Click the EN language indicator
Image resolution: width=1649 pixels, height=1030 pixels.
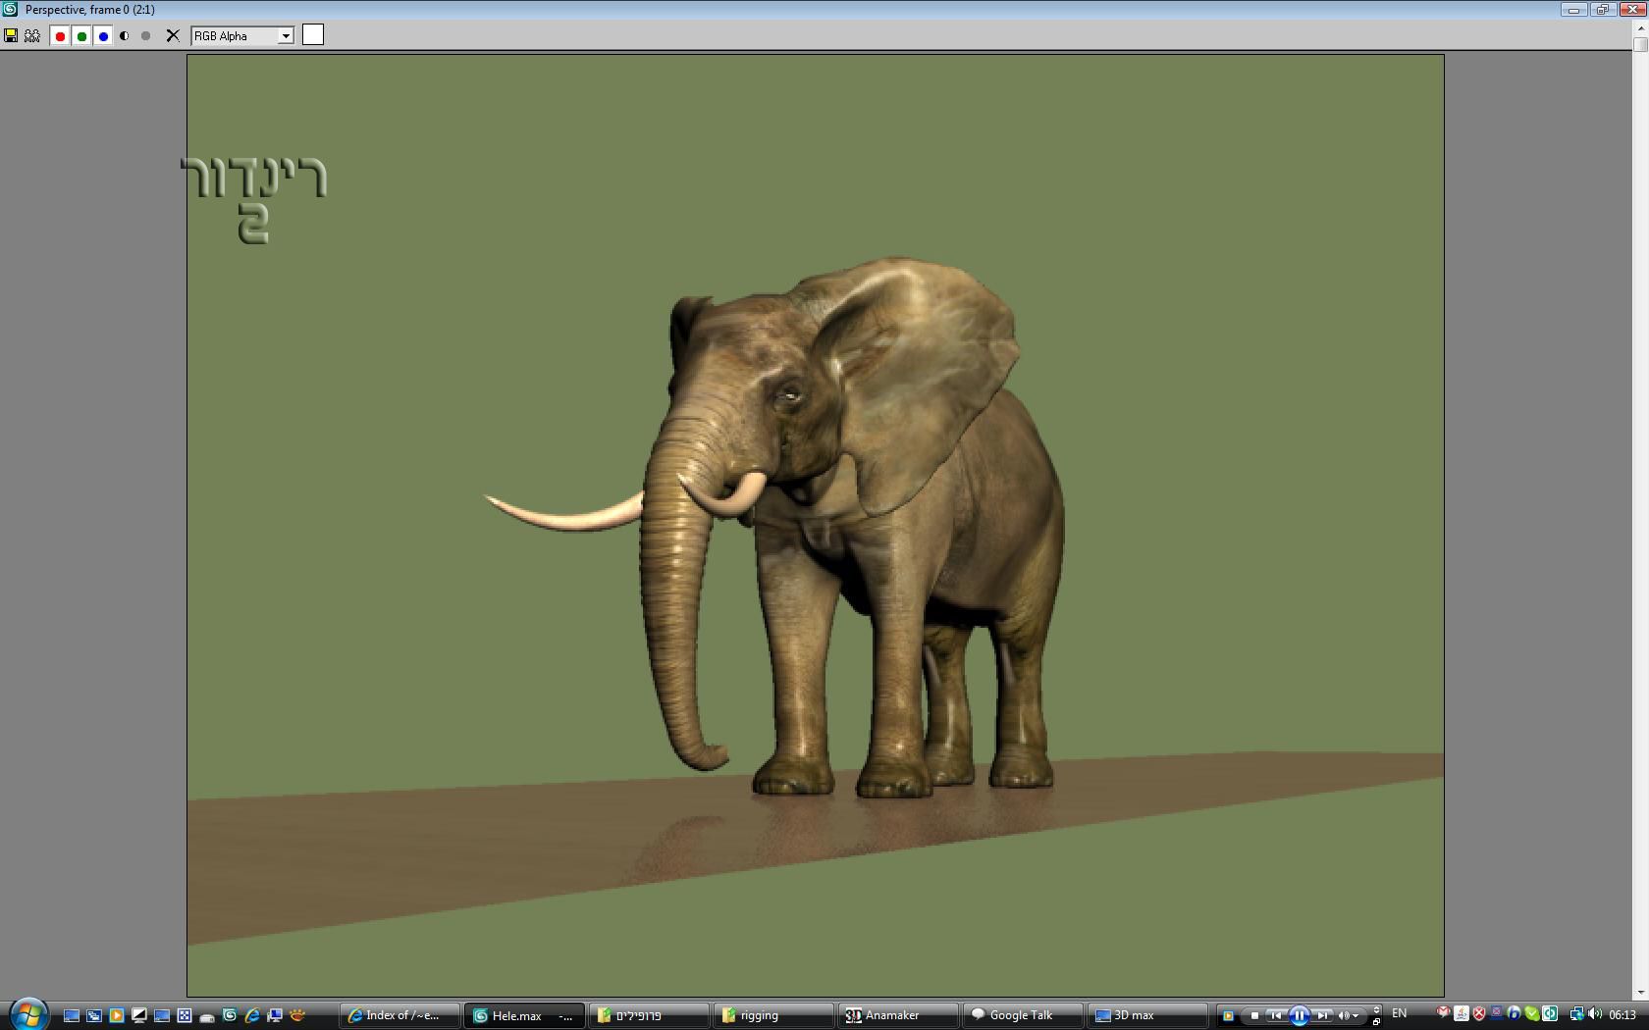[x=1400, y=1014]
